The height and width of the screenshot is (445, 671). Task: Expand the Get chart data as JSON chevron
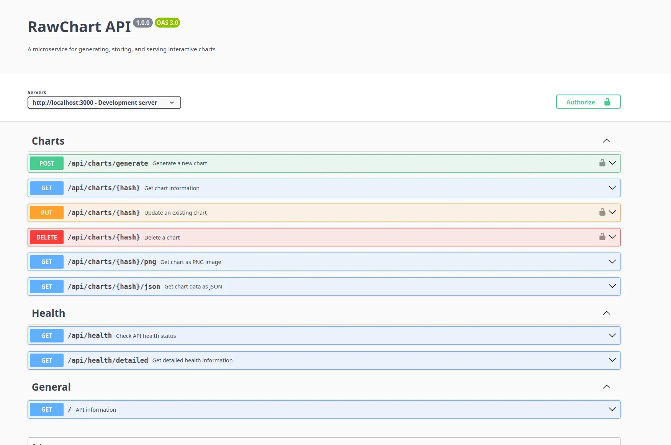(x=612, y=286)
